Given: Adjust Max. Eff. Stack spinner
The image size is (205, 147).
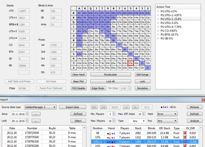Looking at the screenshot, I should pos(143,114).
